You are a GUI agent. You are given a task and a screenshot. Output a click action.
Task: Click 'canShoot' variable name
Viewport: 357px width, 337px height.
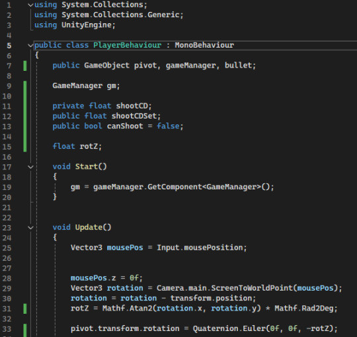(x=125, y=126)
